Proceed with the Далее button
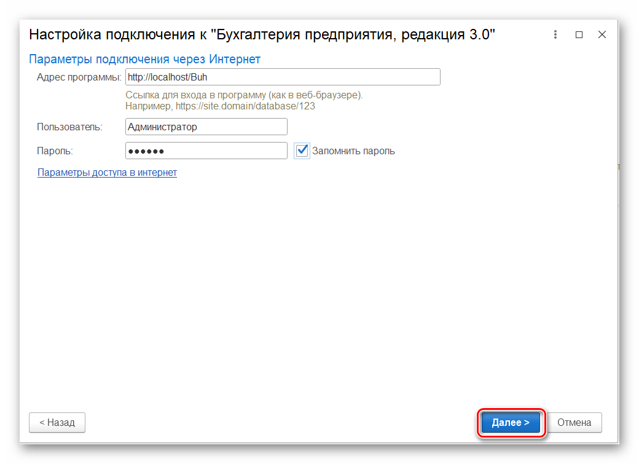Viewport: 639px width, 464px height. 511,422
